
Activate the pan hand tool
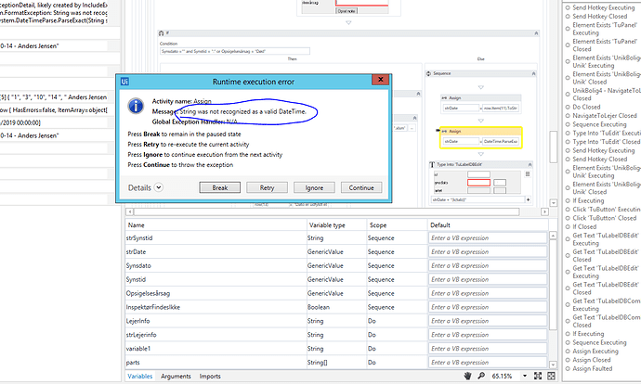(467, 376)
